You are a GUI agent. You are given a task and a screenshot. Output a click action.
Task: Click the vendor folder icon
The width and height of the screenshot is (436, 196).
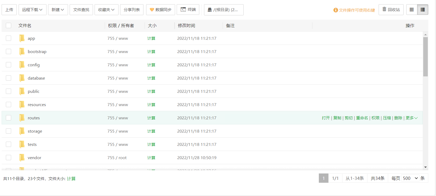click(22, 158)
